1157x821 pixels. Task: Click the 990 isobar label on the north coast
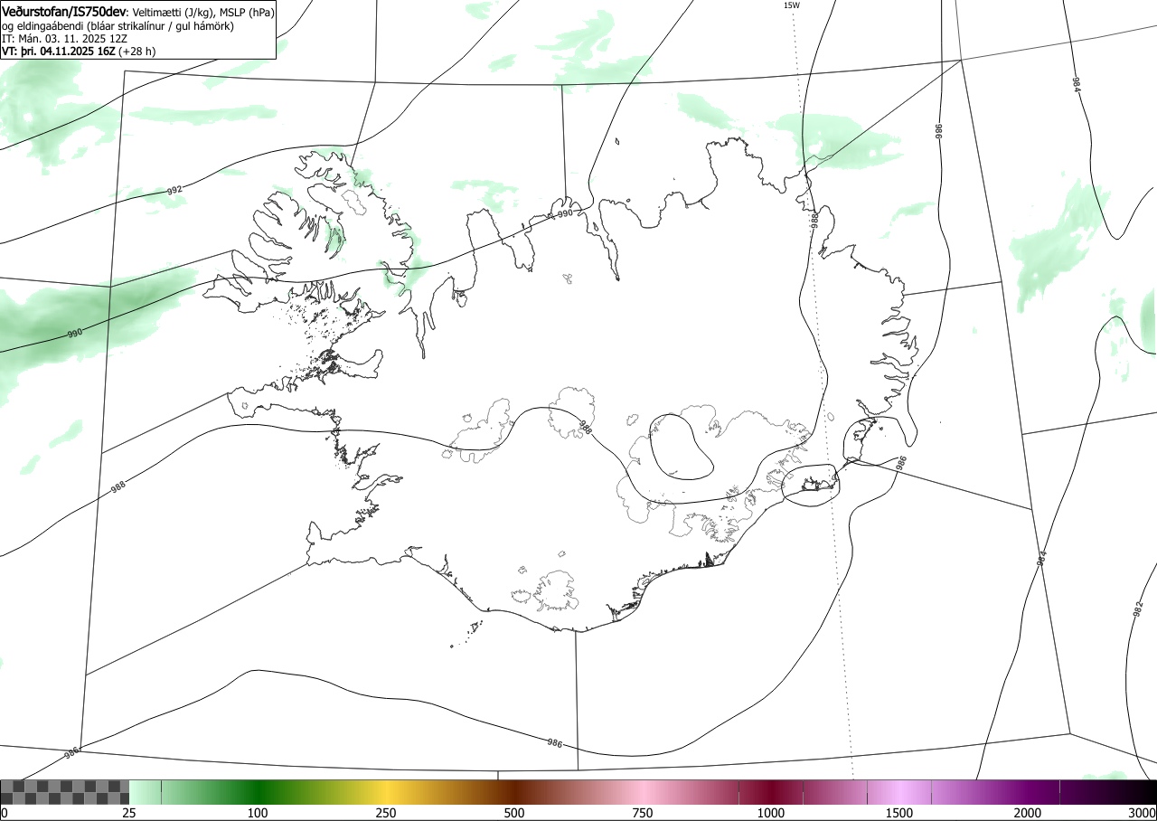[x=564, y=213]
